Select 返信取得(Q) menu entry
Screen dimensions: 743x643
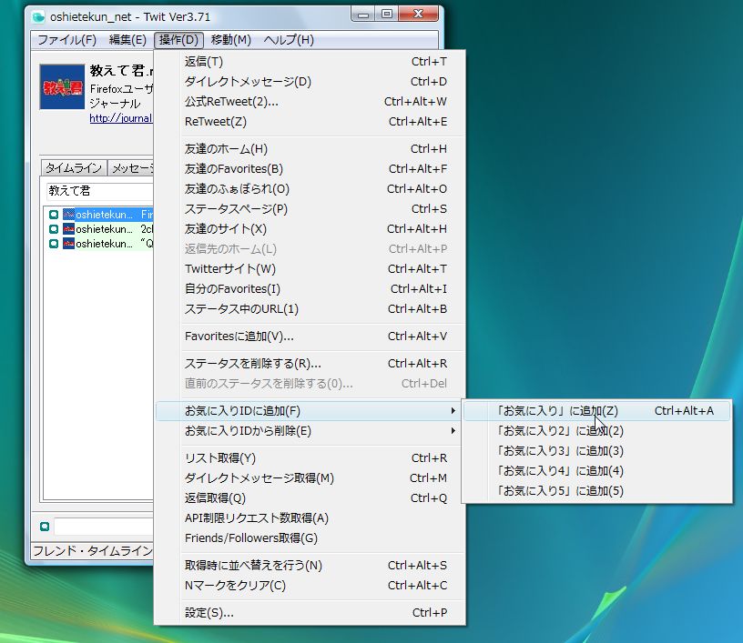coord(310,498)
